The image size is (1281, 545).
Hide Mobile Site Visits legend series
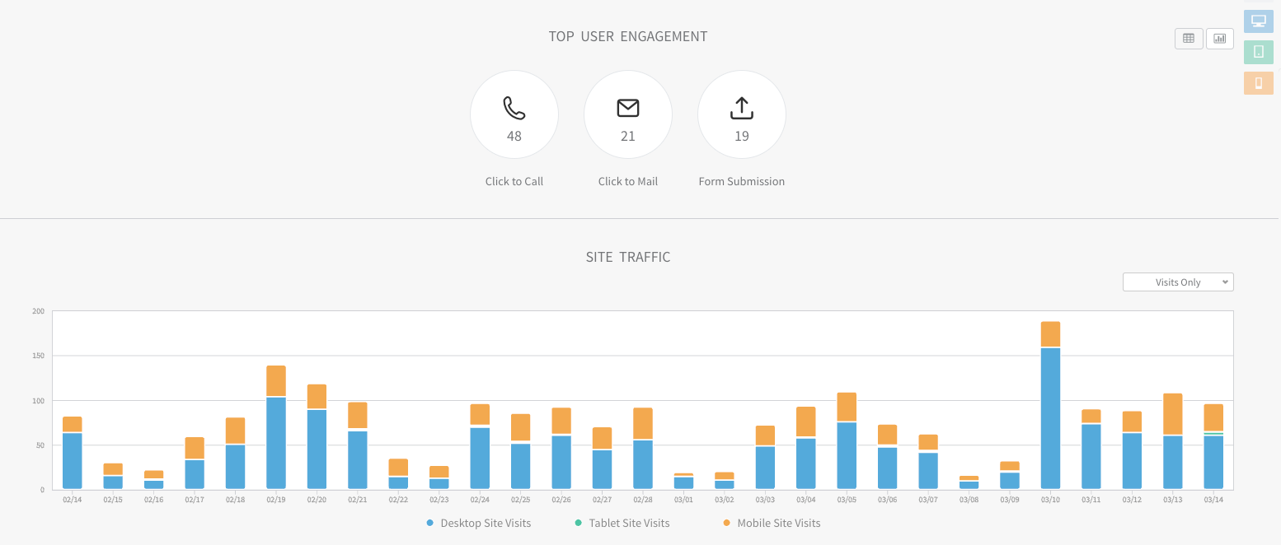[772, 523]
